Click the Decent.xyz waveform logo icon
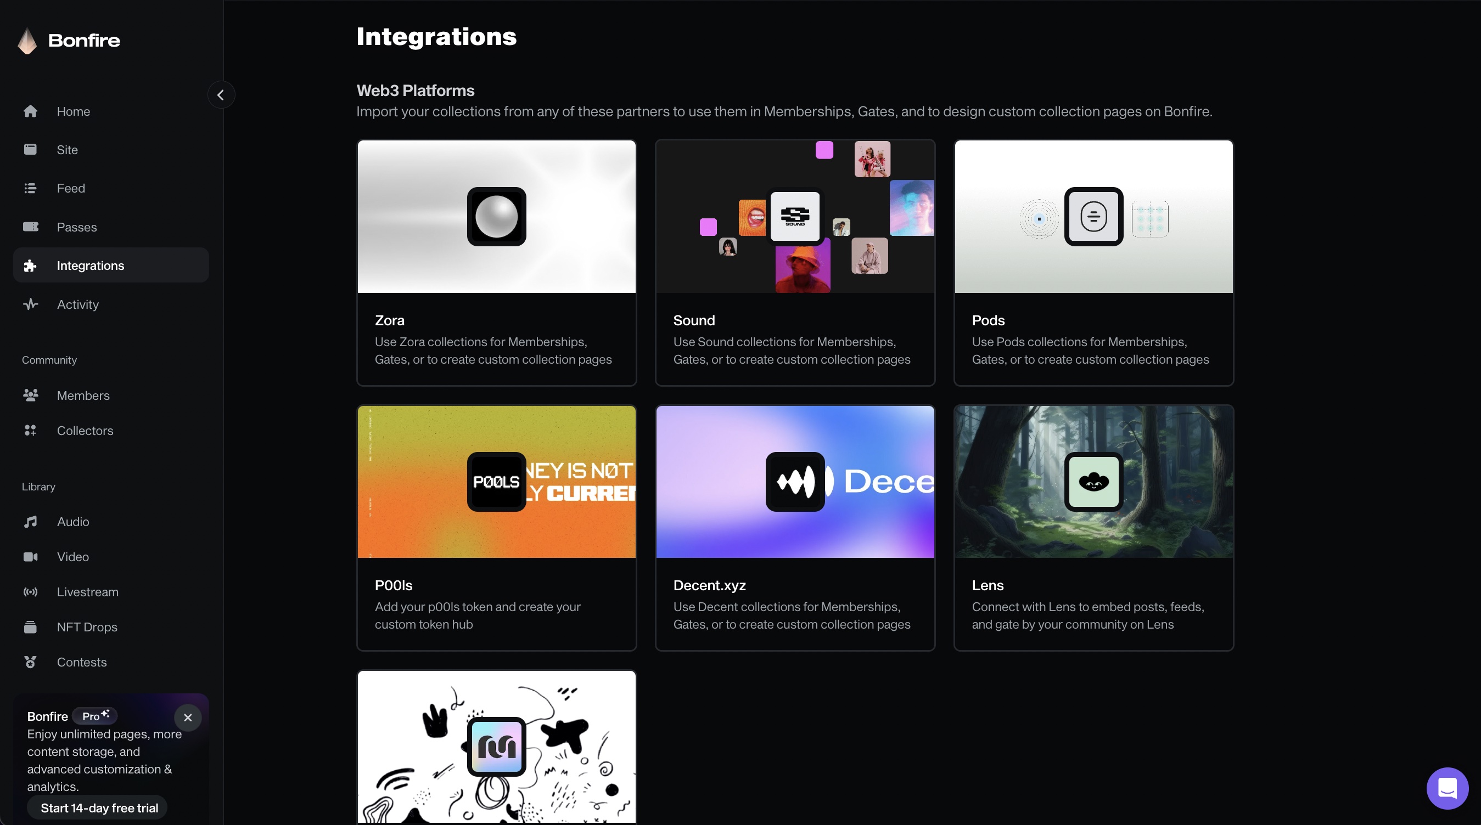The width and height of the screenshot is (1481, 825). point(794,482)
